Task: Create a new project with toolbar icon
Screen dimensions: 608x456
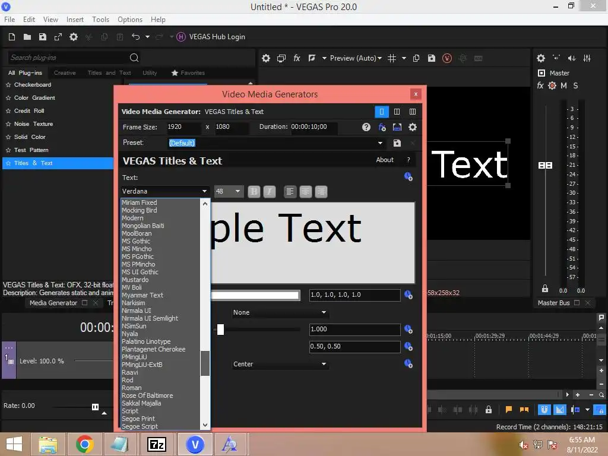Action: coord(12,37)
